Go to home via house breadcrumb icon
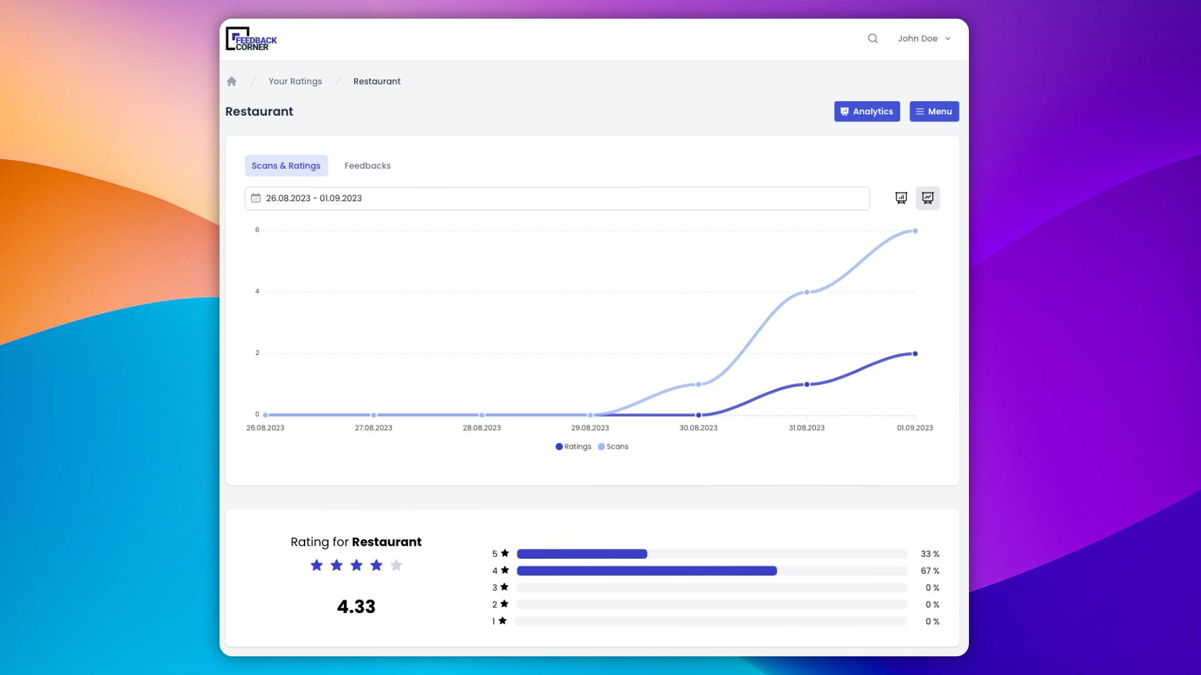The width and height of the screenshot is (1201, 675). 231,81
